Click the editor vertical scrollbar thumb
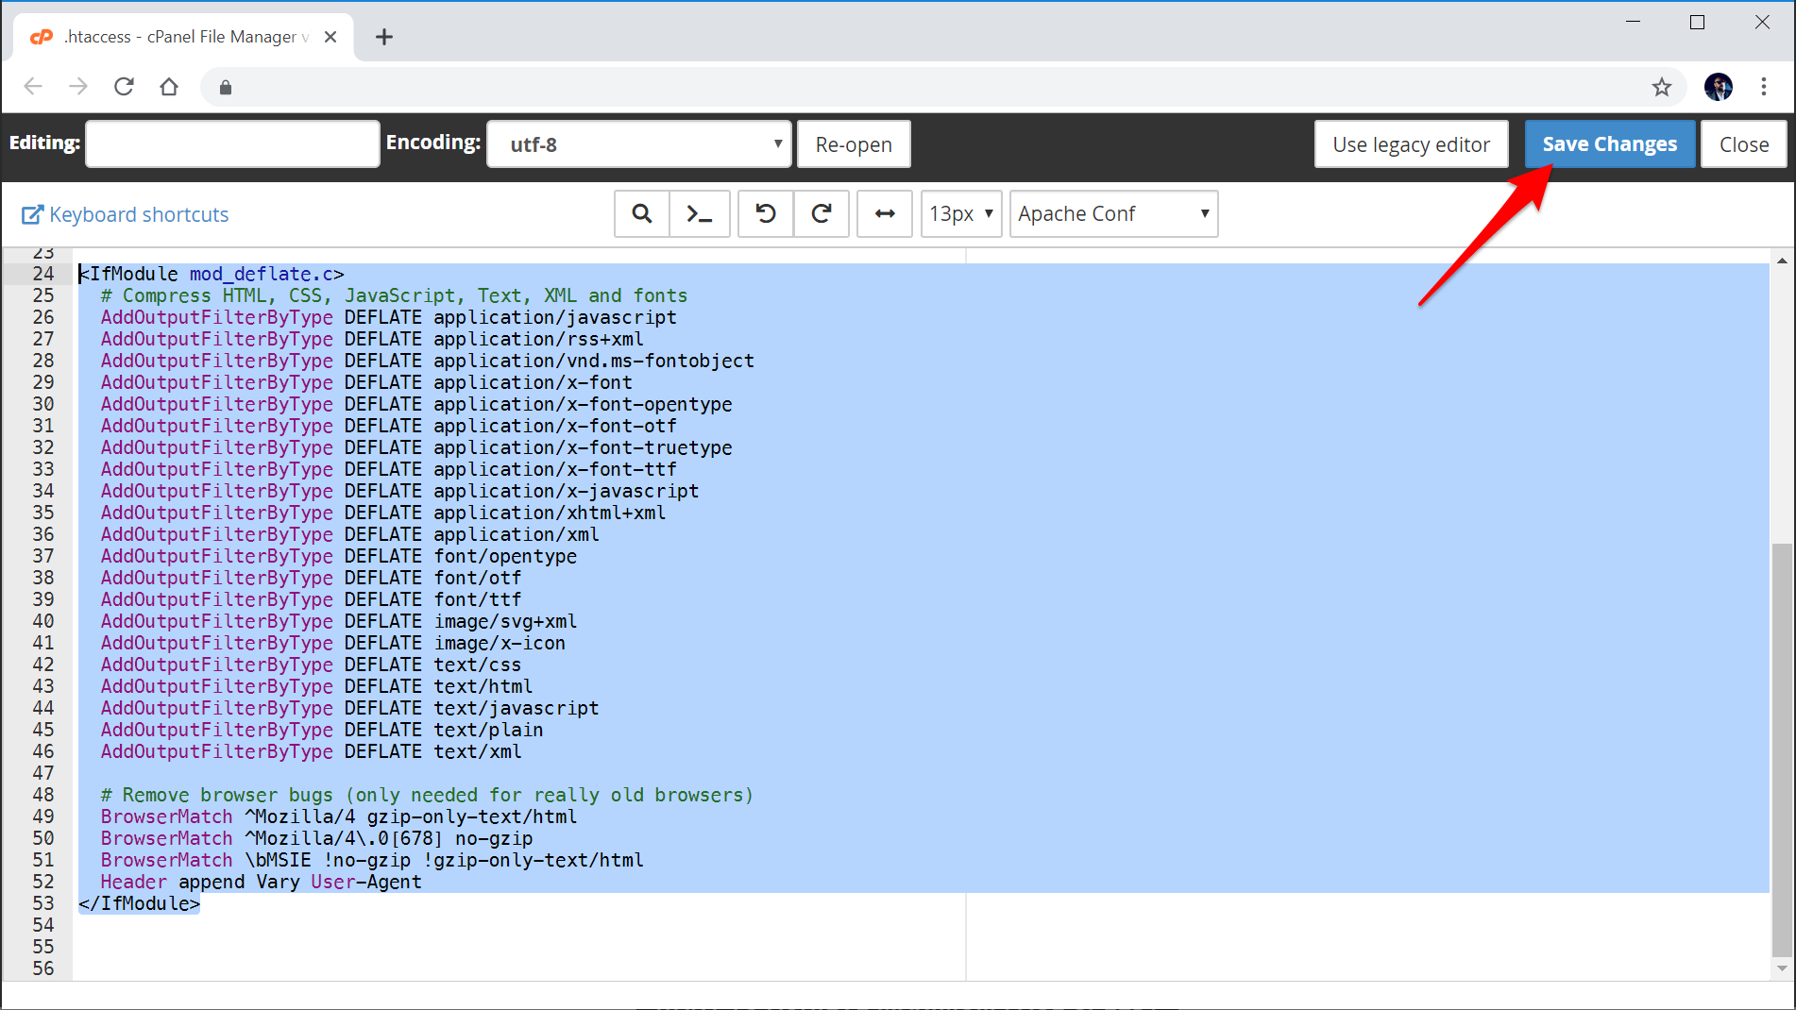1796x1010 pixels. pos(1782,749)
